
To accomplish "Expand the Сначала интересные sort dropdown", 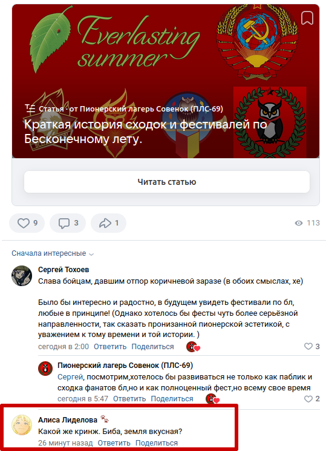I will pyautogui.click(x=53, y=253).
